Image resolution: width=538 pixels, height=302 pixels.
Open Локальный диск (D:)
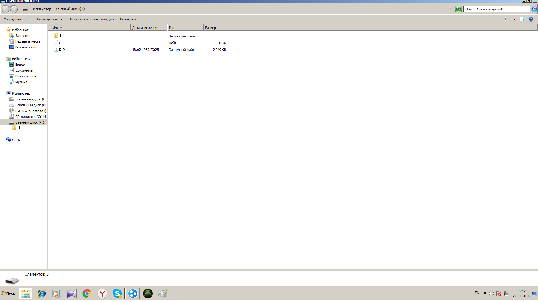31,105
